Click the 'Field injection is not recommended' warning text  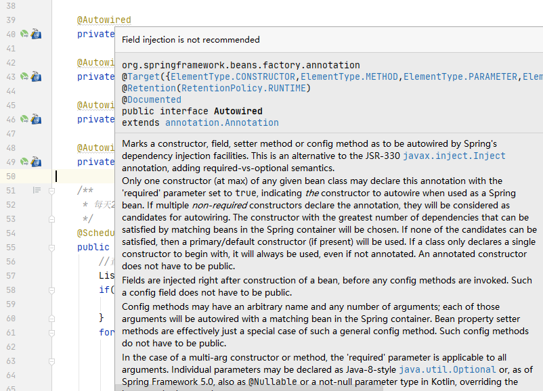point(191,40)
